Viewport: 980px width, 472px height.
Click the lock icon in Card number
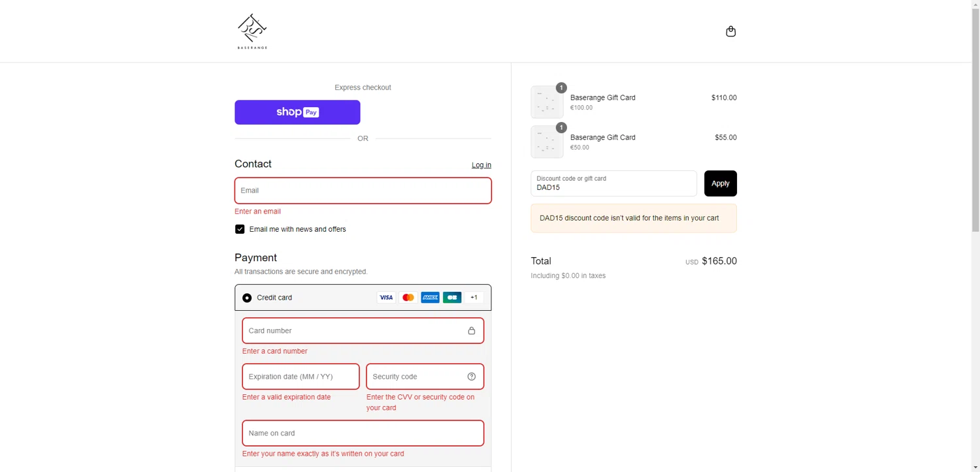click(472, 331)
